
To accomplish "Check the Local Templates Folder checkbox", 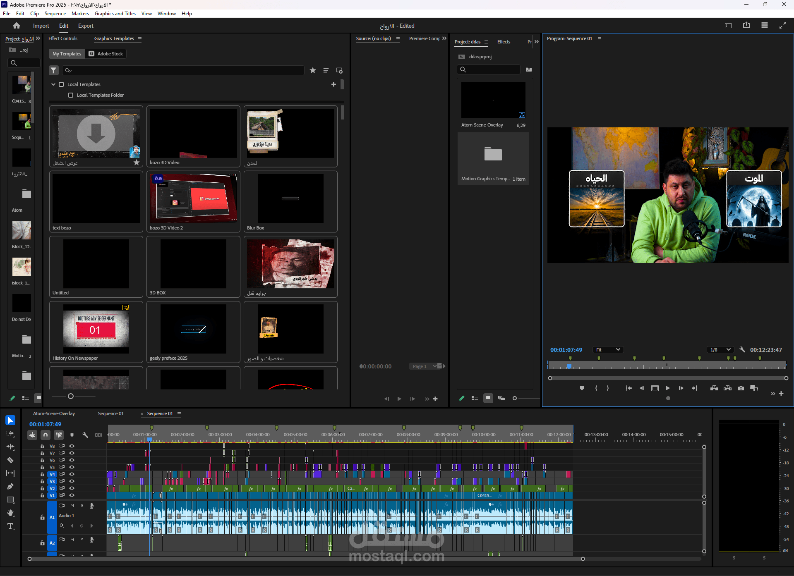I will (71, 95).
